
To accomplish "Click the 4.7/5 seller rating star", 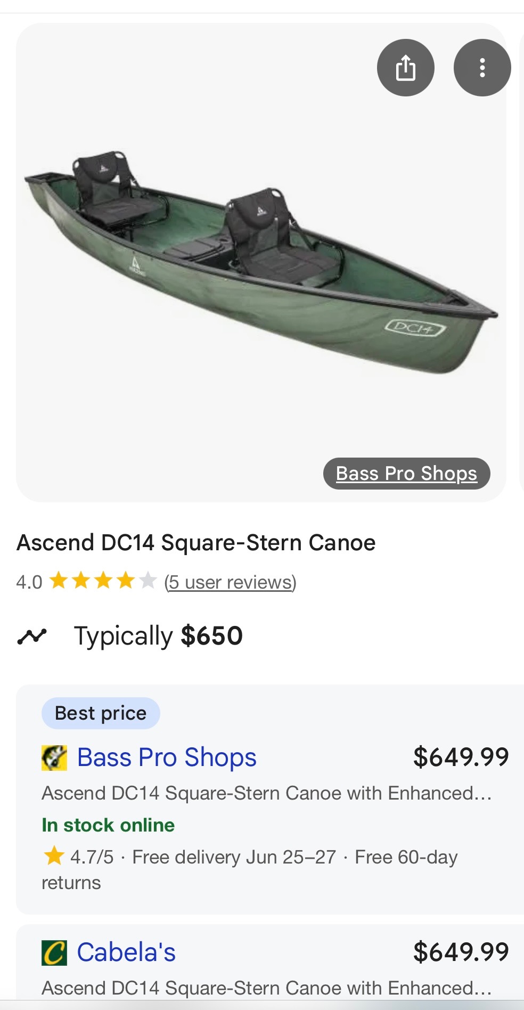I will pos(54,857).
